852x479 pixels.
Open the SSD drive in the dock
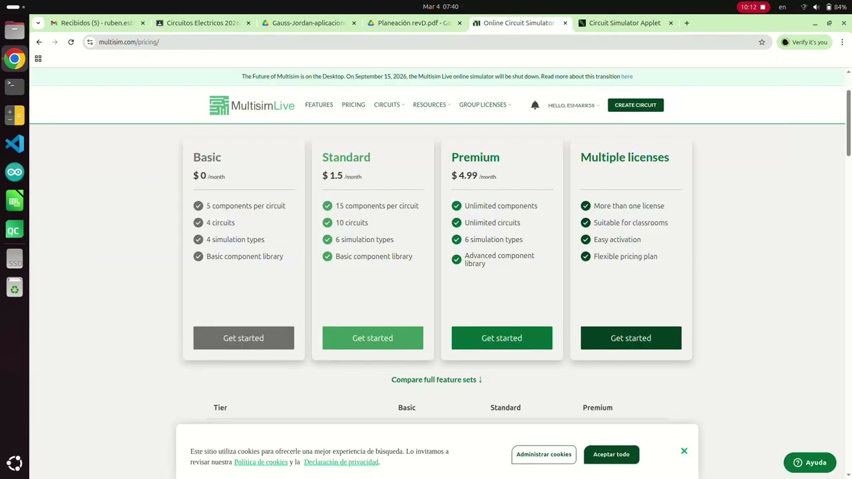click(15, 259)
